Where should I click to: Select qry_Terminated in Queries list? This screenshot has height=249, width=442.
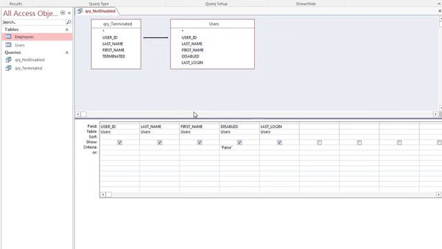[x=37, y=68]
